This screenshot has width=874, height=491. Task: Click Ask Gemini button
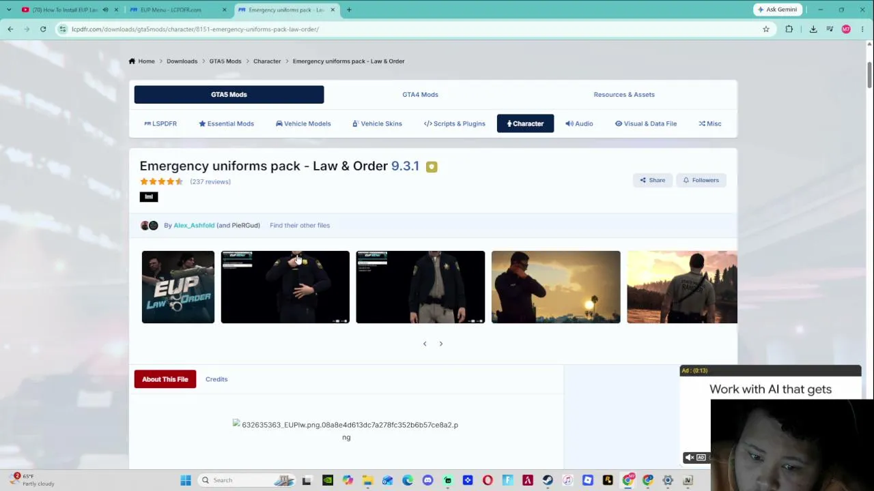click(777, 10)
